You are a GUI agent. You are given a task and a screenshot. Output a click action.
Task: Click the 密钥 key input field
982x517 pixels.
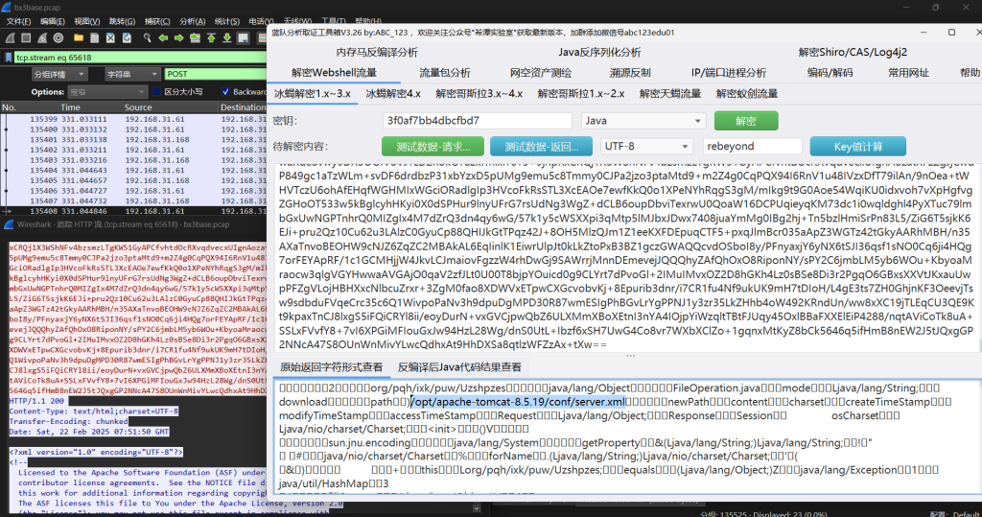coord(474,121)
